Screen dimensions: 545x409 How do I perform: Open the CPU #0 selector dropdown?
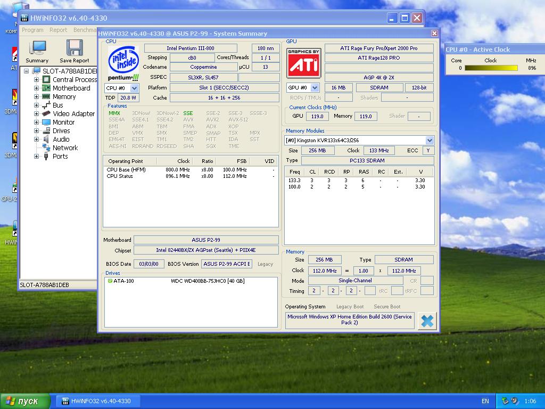[134, 88]
